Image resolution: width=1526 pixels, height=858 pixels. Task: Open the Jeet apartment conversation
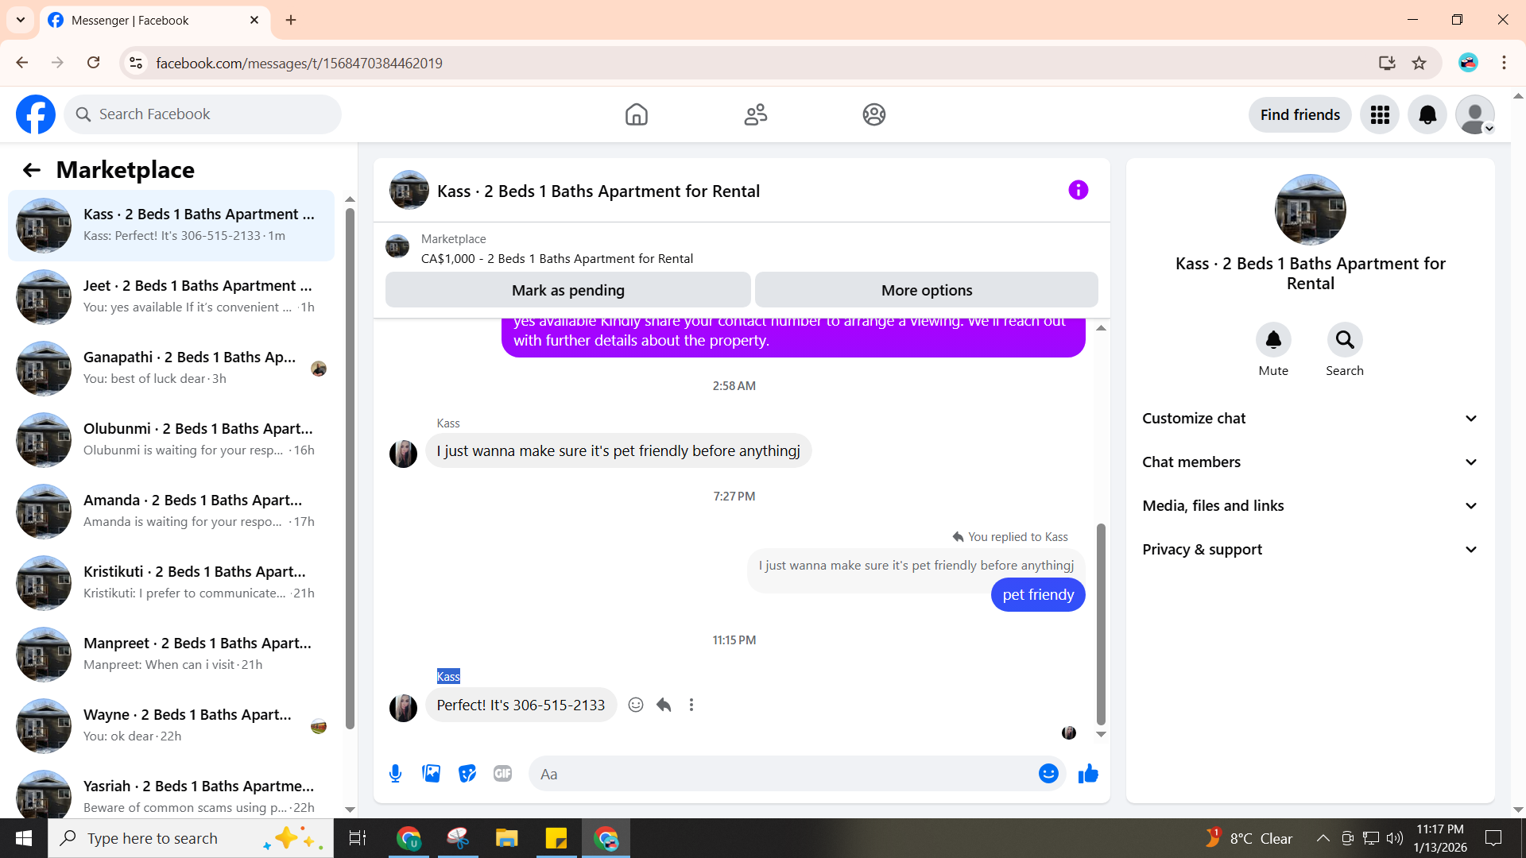pos(171,296)
